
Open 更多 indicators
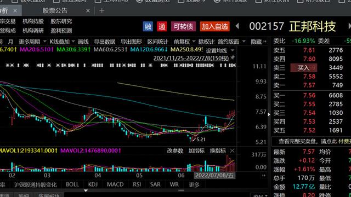point(194,185)
